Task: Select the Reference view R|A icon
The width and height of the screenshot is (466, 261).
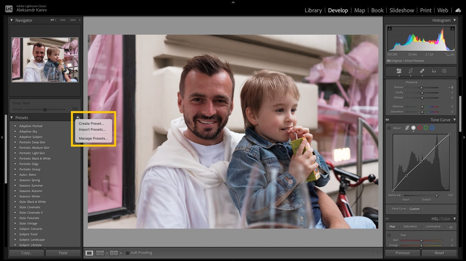Action: [100, 253]
